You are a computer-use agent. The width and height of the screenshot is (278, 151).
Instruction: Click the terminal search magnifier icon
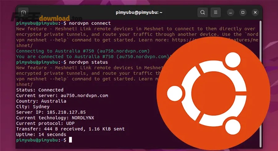[x=202, y=12]
